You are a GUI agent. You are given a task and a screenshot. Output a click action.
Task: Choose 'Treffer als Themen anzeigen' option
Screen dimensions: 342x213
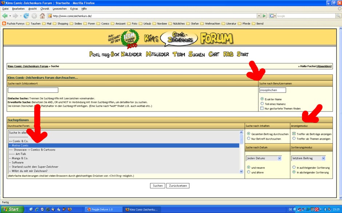coord(294,138)
